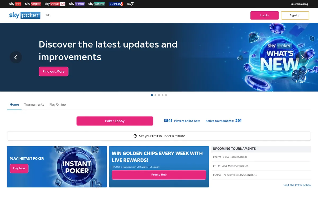
Task: Click the 3841 Players online now text
Action: 182,121
